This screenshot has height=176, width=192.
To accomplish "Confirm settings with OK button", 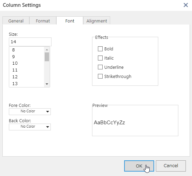I will (x=139, y=166).
